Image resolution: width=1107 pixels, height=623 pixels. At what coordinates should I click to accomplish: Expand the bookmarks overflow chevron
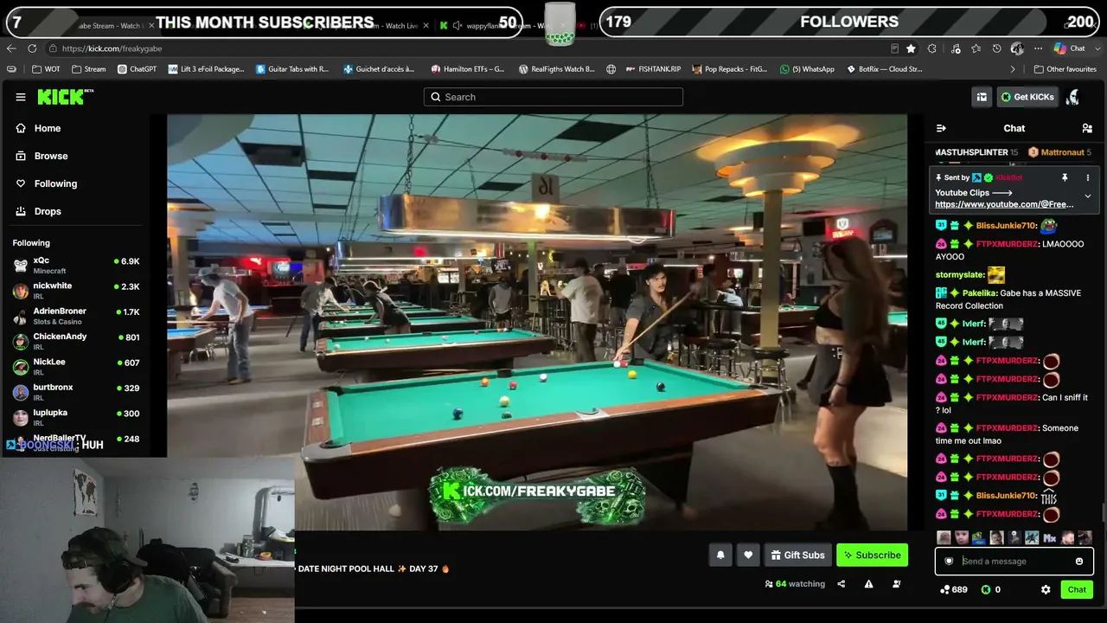(x=1013, y=69)
